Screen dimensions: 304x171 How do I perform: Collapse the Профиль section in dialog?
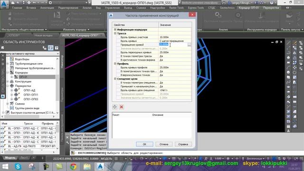[115, 64]
